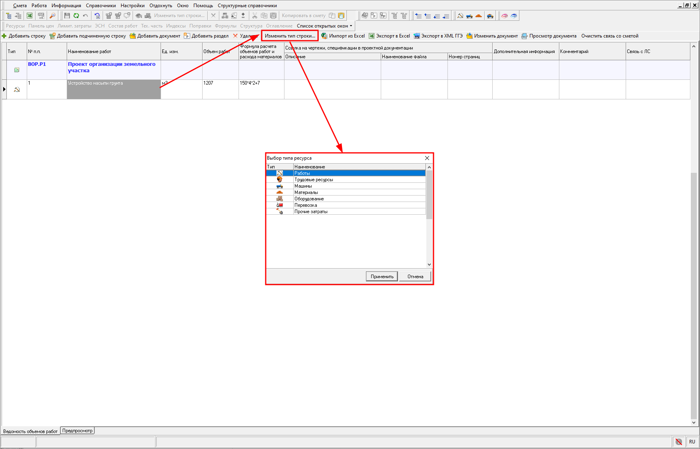
Task: Open the Настройки menu
Action: 132,6
